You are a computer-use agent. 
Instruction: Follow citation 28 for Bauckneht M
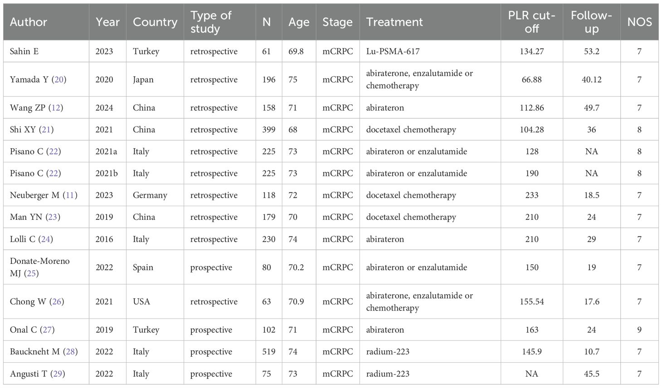click(x=70, y=352)
